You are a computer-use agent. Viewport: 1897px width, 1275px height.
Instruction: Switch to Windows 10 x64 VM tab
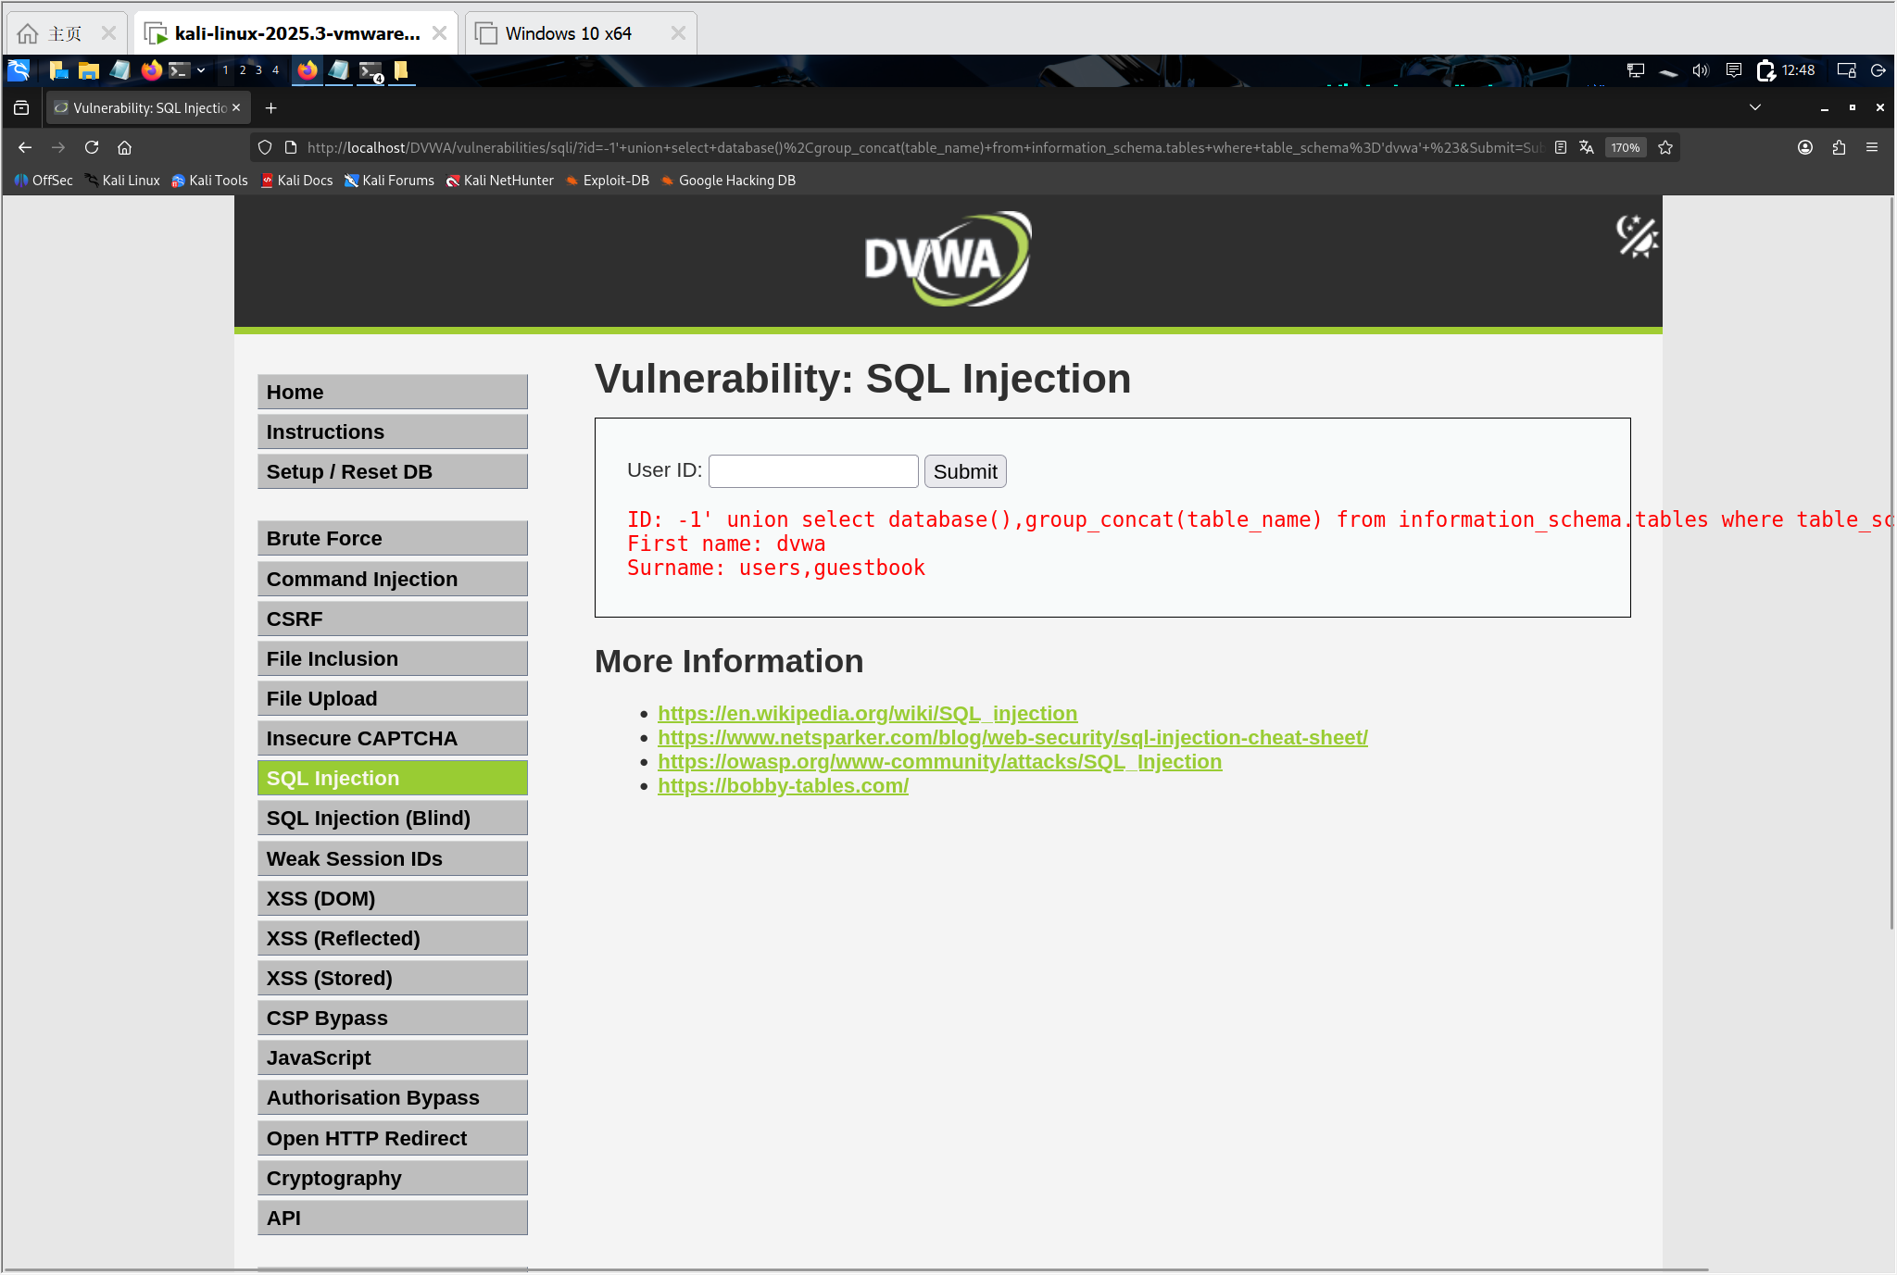[569, 33]
